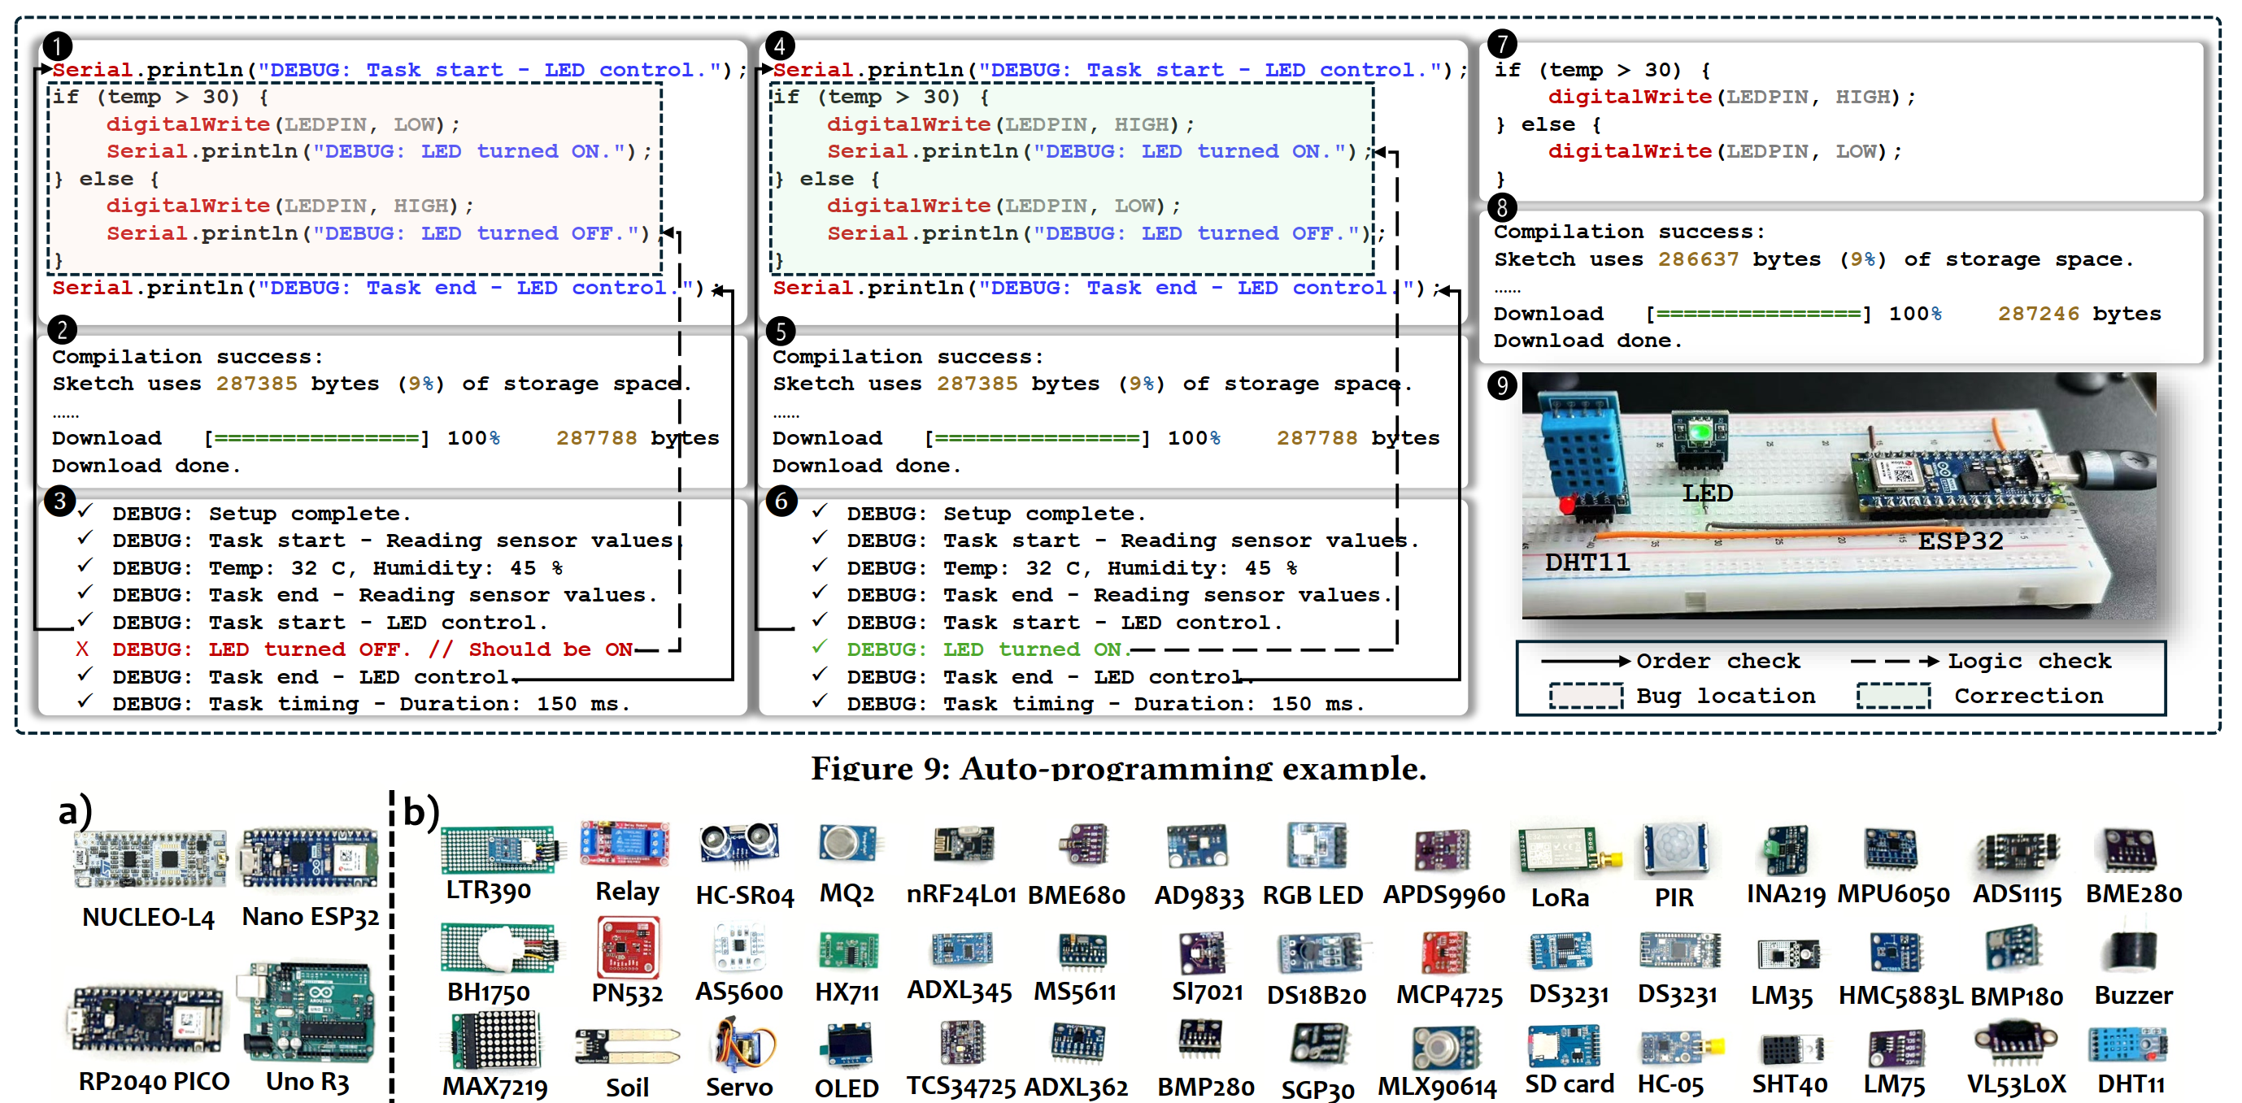
Task: Click green checkmark beside LED turned ON
Action: tap(818, 648)
